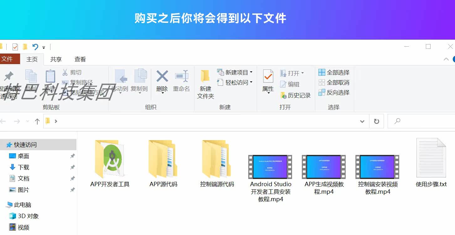Click the properties checkmark quick-access icon
Image resolution: width=455 pixels, height=235 pixels.
coord(15,47)
